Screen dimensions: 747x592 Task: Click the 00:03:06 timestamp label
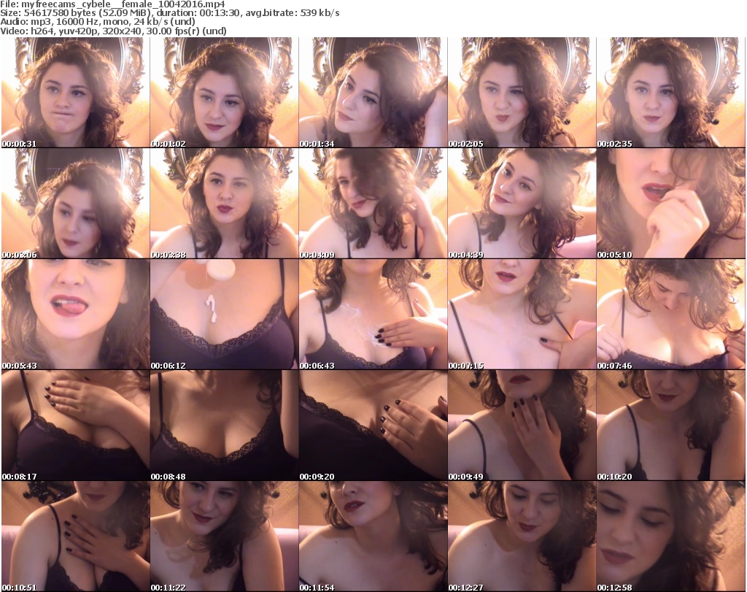point(19,255)
